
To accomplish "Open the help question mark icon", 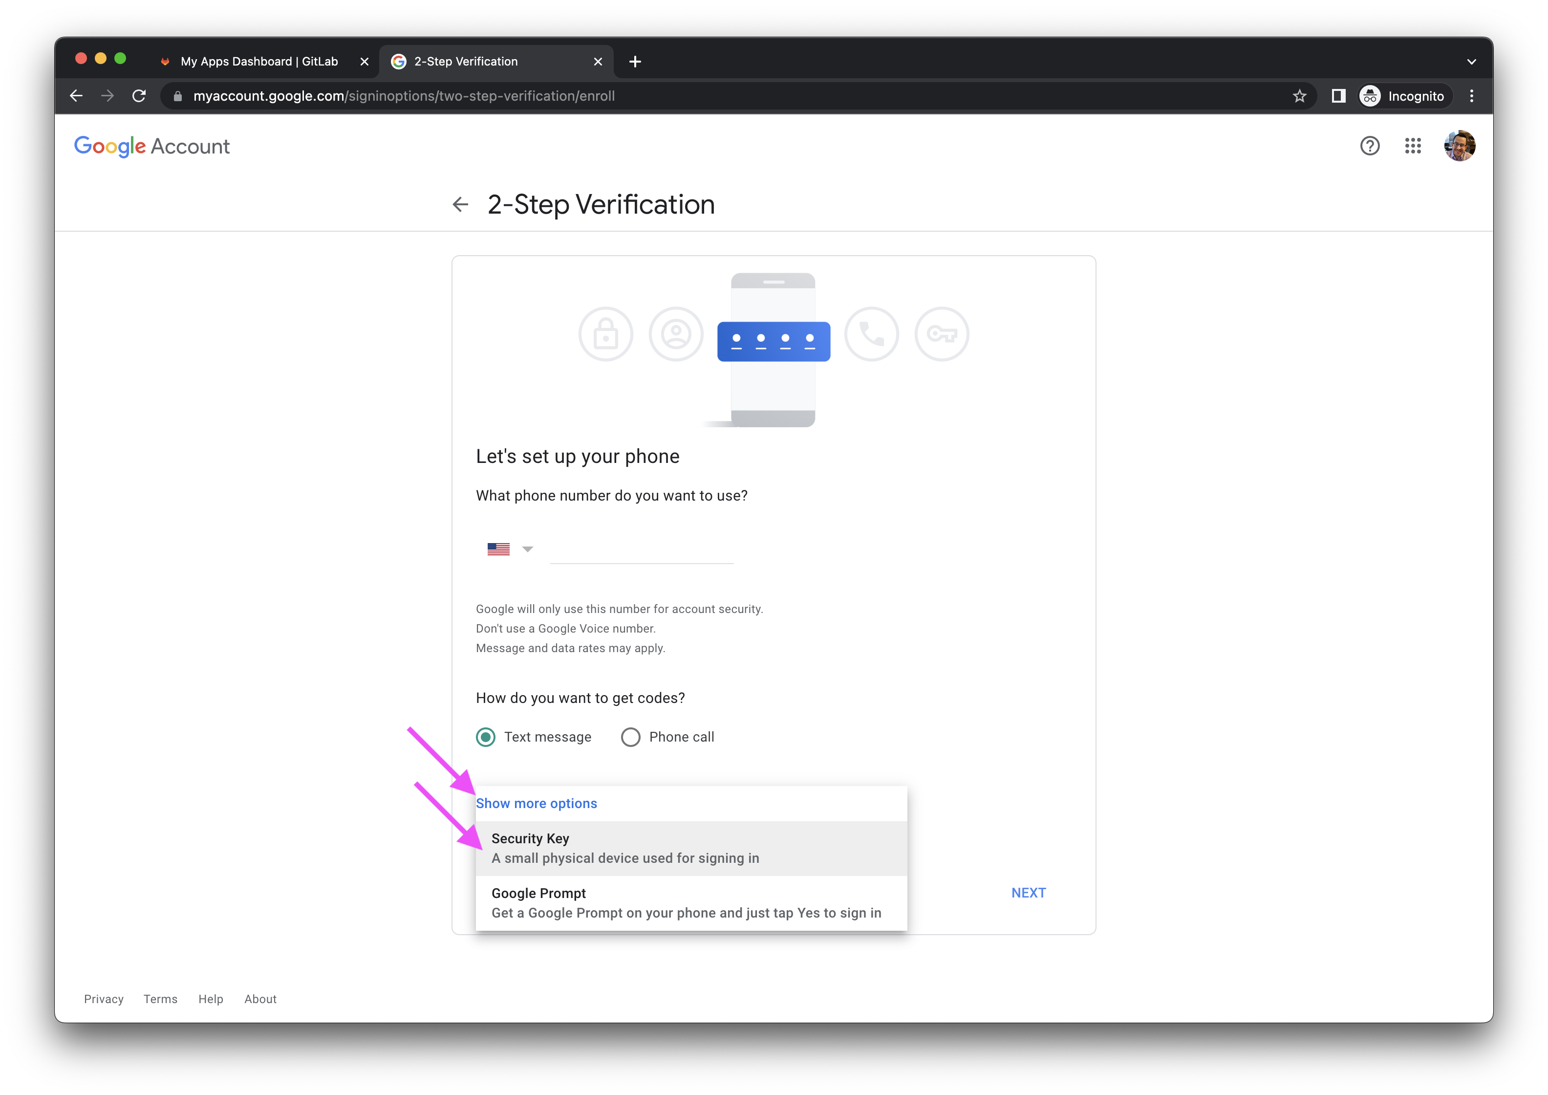I will pos(1369,146).
